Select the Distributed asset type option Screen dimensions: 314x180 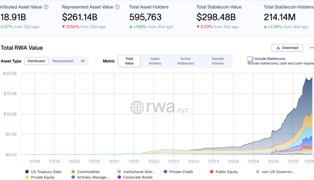[36, 61]
